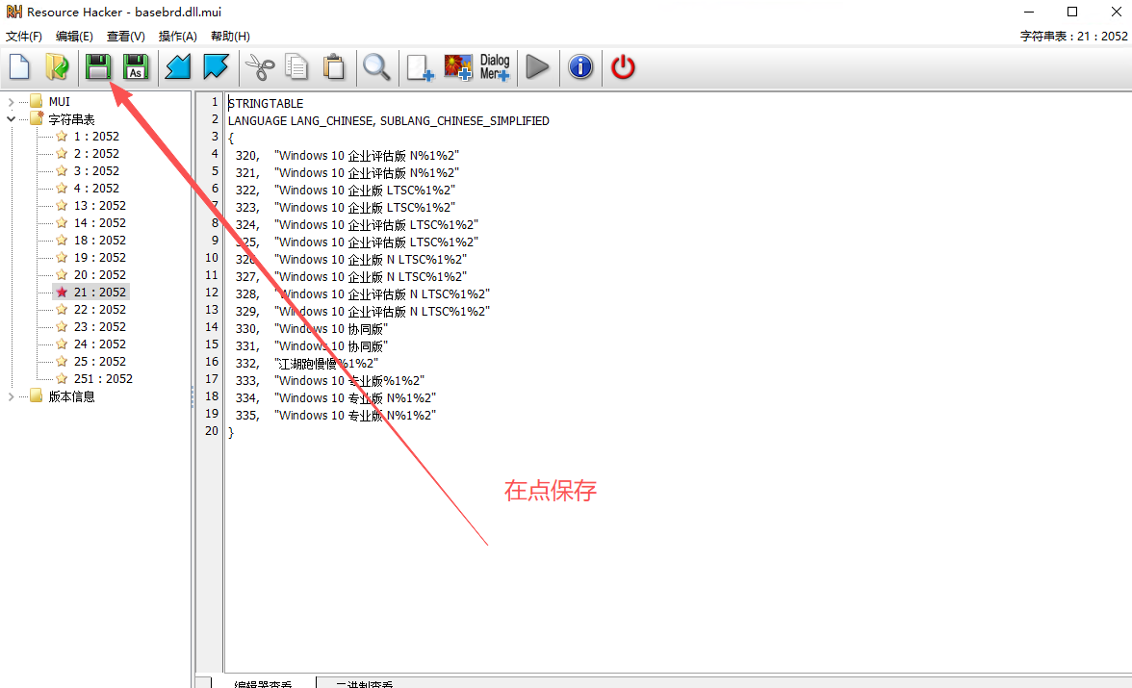The image size is (1132, 688).
Task: Click blue Export resource arrow icon
Action: pos(216,67)
